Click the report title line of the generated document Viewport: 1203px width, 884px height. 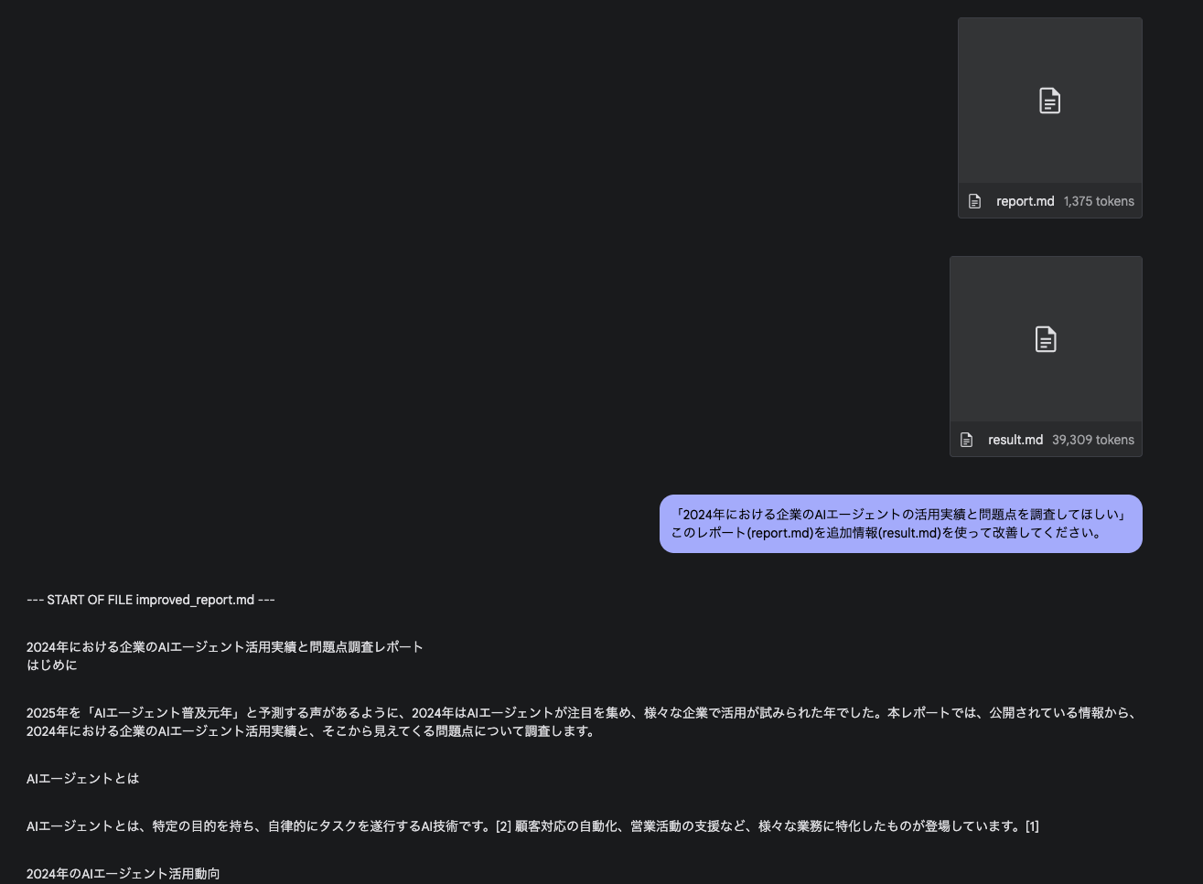pyautogui.click(x=224, y=646)
